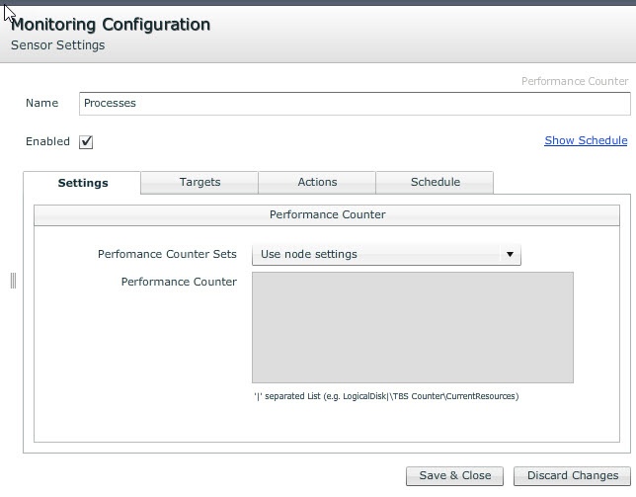Click the Sensor Settings subtitle
This screenshot has height=497, width=636.
(57, 45)
